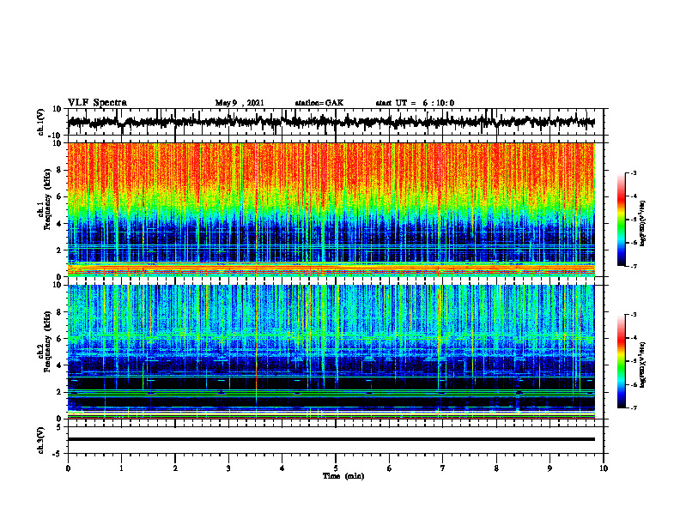The image size is (680, 525).
Task: Click the '-3' label on ch.1 colorbar
Action: click(634, 173)
